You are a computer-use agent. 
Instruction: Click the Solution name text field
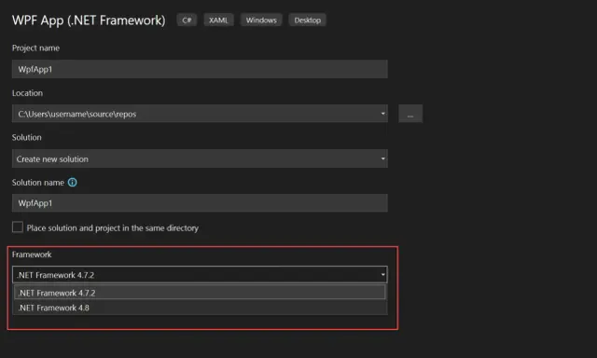point(200,203)
